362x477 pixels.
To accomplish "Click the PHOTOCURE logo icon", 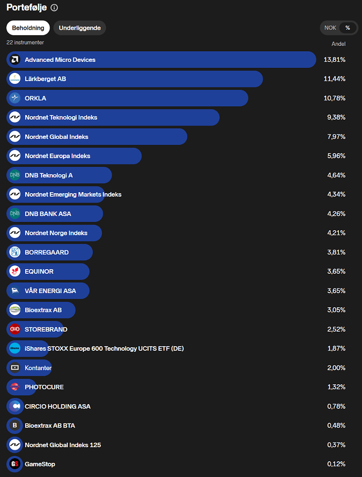I will click(15, 387).
